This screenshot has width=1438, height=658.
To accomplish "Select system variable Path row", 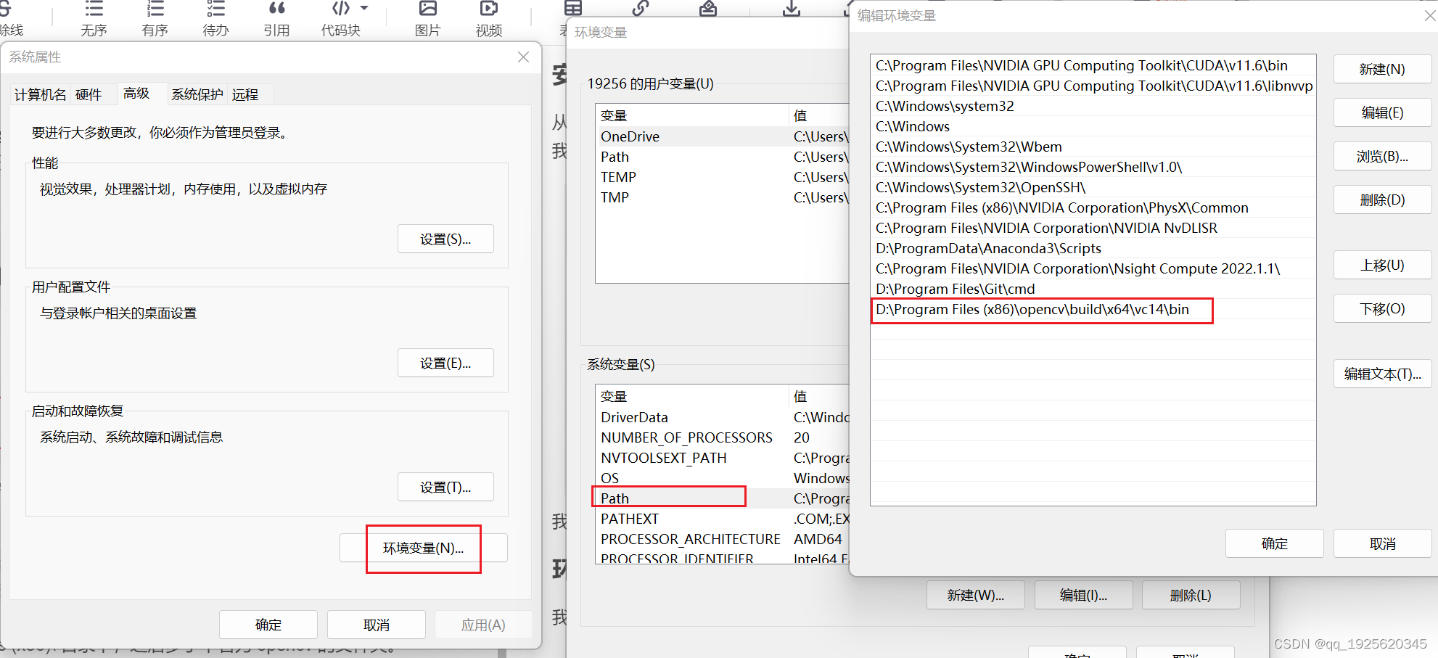I will click(x=722, y=498).
